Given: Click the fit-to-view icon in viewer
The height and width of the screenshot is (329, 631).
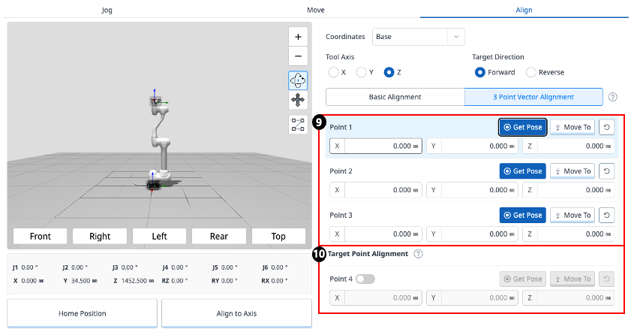Looking at the screenshot, I should click(x=298, y=124).
